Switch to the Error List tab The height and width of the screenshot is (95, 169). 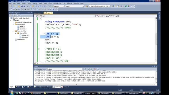pos(65,87)
